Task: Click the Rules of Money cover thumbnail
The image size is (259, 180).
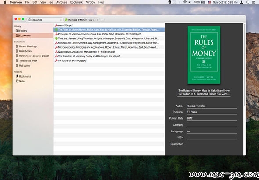Action: [x=204, y=55]
